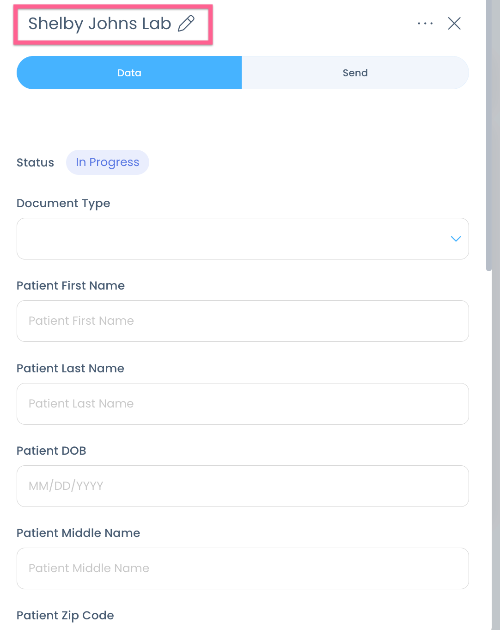This screenshot has width=500, height=630.
Task: Click the Patient First Name label
Action: point(71,286)
